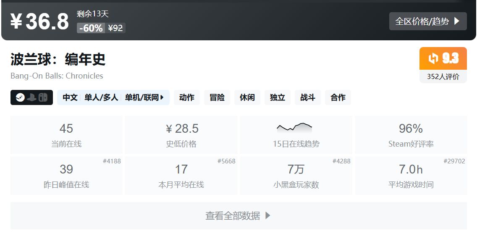477x239 pixels.
Task: Click the 15日在线趋势 sparkline chart
Action: (x=294, y=127)
